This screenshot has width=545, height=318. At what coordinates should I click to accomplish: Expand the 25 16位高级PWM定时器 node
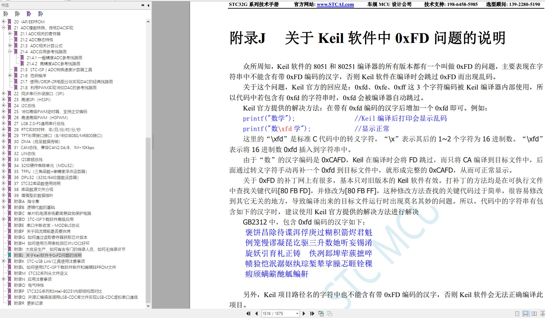(x=4, y=111)
